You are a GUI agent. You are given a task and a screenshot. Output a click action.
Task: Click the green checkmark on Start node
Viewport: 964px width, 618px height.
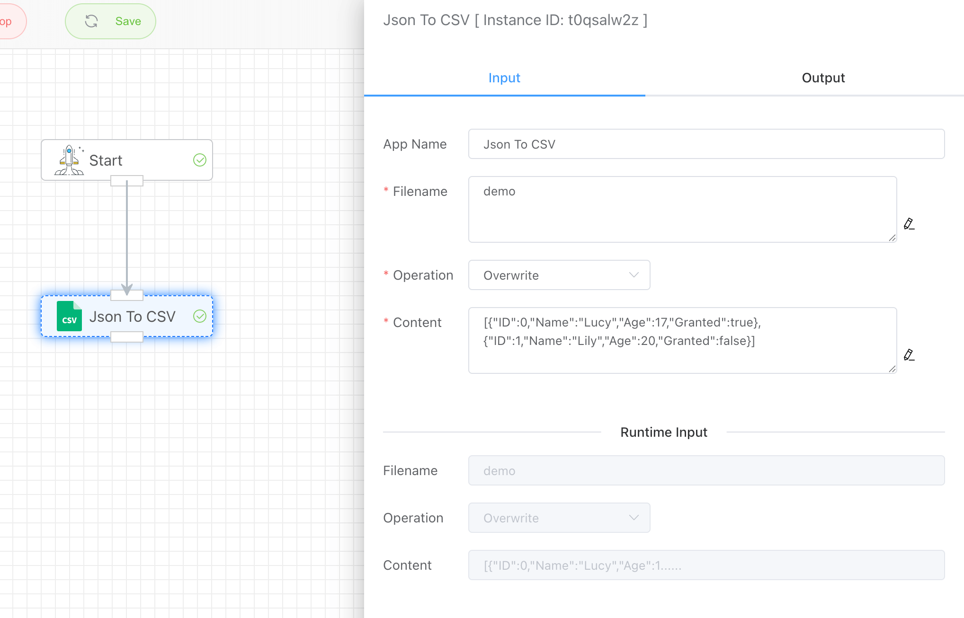199,160
